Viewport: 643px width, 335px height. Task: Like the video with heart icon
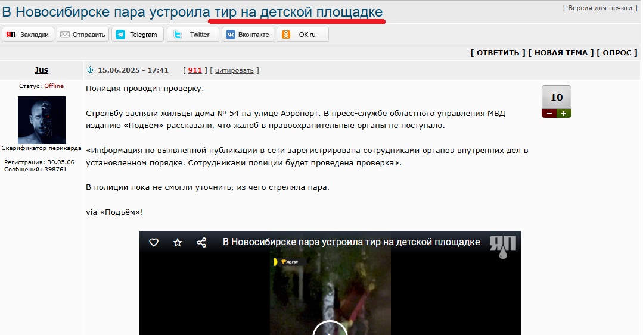154,242
